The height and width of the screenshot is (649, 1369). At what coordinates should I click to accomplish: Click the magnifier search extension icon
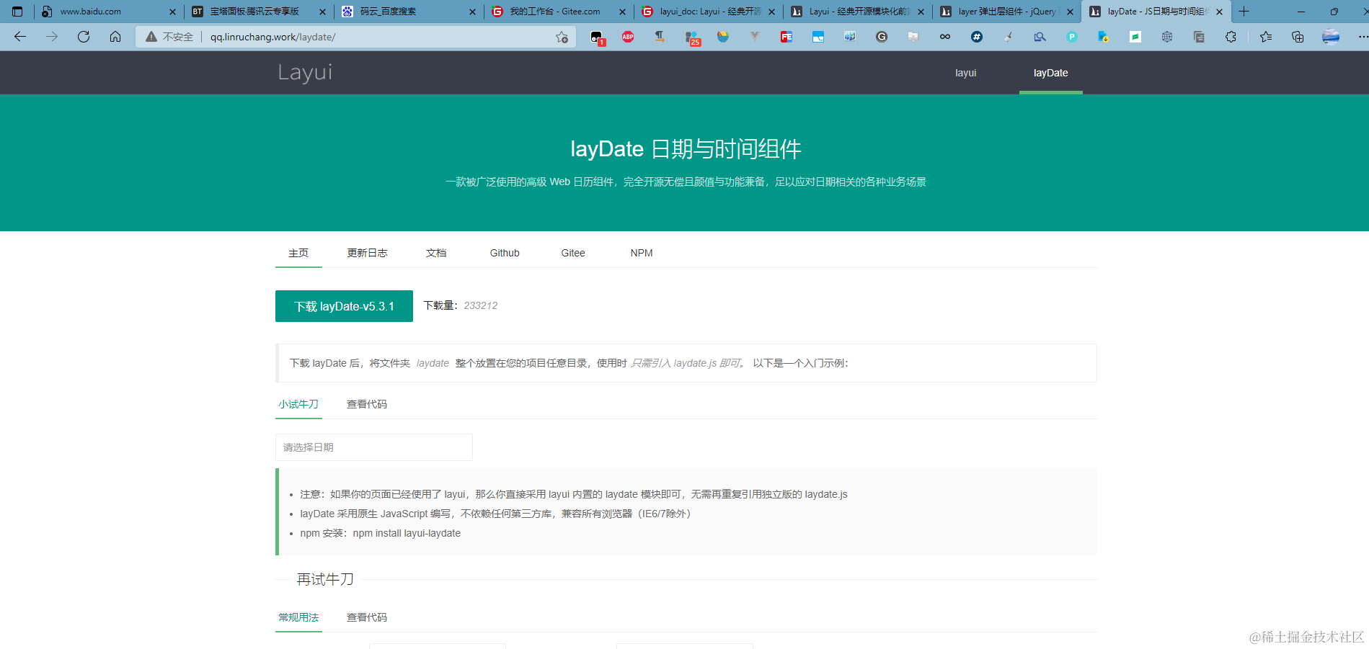click(1040, 37)
